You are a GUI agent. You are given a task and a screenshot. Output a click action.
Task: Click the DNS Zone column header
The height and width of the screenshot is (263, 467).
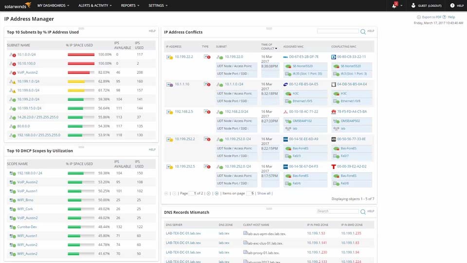[x=225, y=225]
